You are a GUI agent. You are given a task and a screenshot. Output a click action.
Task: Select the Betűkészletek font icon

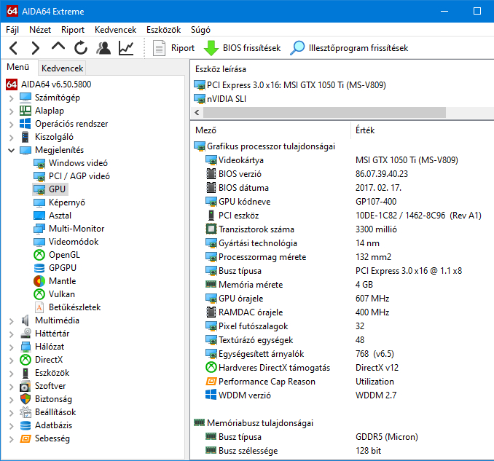(x=39, y=307)
